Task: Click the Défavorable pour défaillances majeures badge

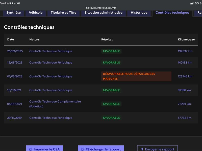Action: pos(136,77)
